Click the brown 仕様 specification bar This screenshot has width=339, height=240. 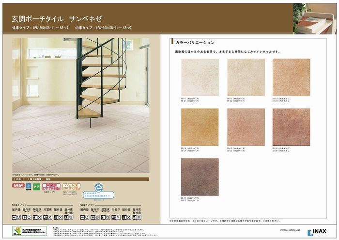[x=81, y=179]
